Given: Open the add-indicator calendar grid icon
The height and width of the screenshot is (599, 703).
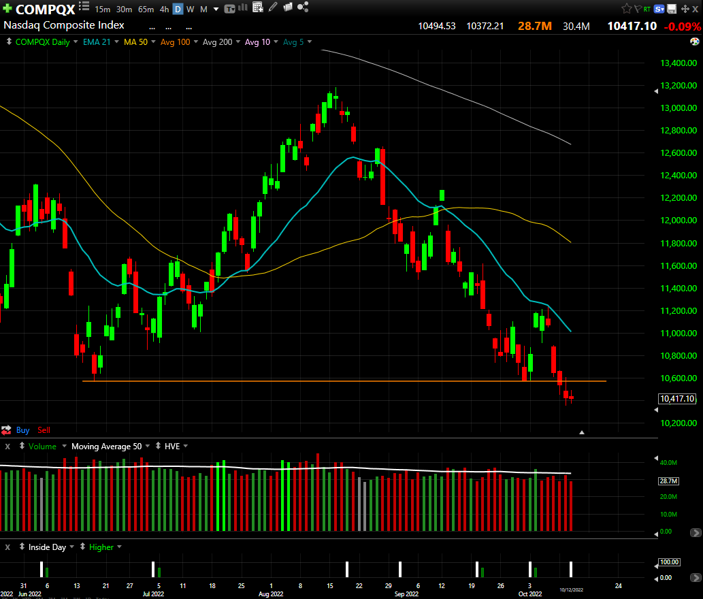Looking at the screenshot, I should coord(258,7).
